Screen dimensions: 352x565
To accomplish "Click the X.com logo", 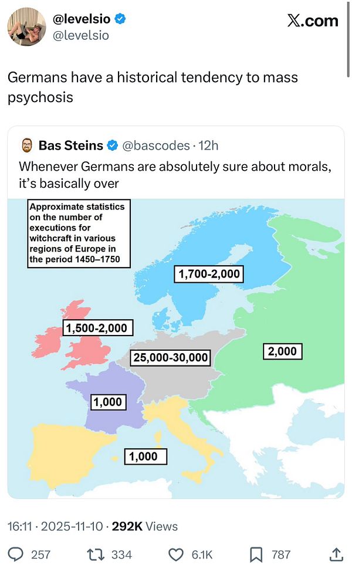I will [x=313, y=21].
